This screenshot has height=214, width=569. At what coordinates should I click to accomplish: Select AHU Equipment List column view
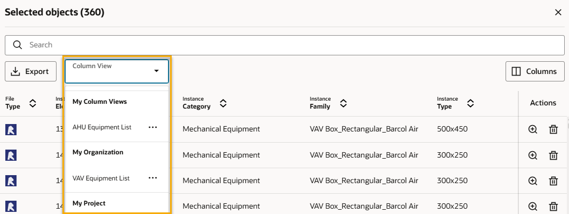tap(102, 127)
